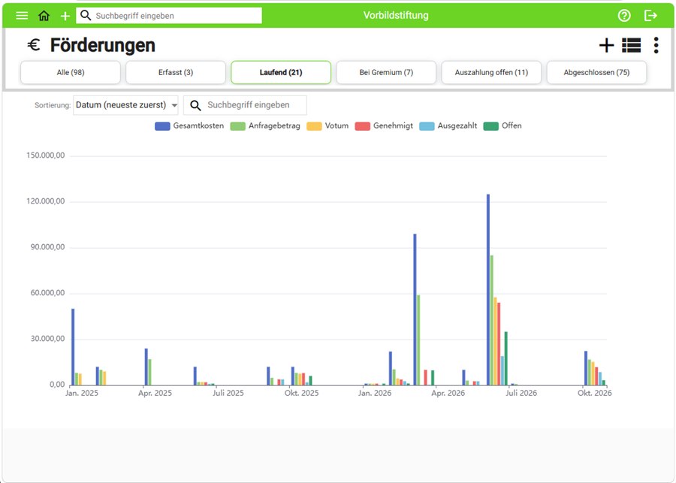676x483 pixels.
Task: Select the Laufend (21) tab
Action: 281,72
